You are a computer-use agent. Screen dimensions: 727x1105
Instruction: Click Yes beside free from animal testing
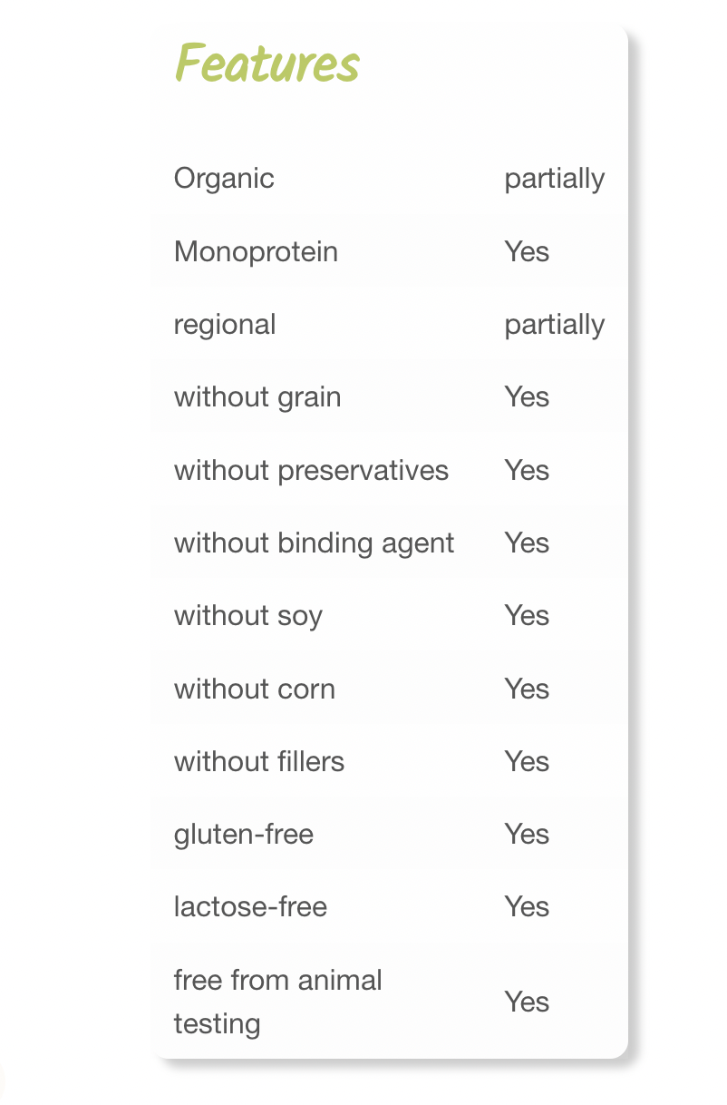tap(527, 1002)
